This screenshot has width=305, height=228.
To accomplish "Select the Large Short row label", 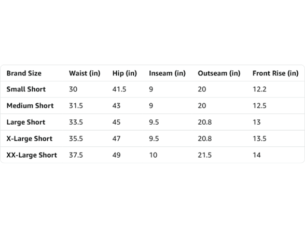I will [x=26, y=122].
